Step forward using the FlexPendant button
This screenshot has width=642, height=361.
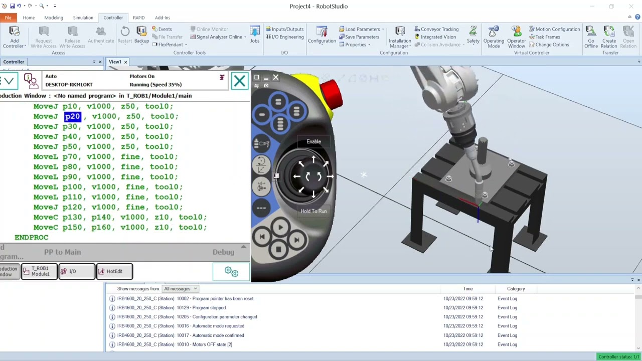[x=296, y=240]
